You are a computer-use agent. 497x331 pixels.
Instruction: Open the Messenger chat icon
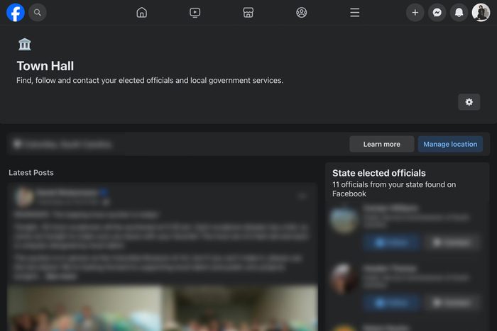(x=437, y=13)
